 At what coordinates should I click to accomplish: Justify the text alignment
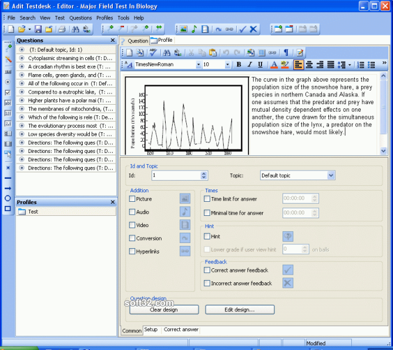coord(331,65)
